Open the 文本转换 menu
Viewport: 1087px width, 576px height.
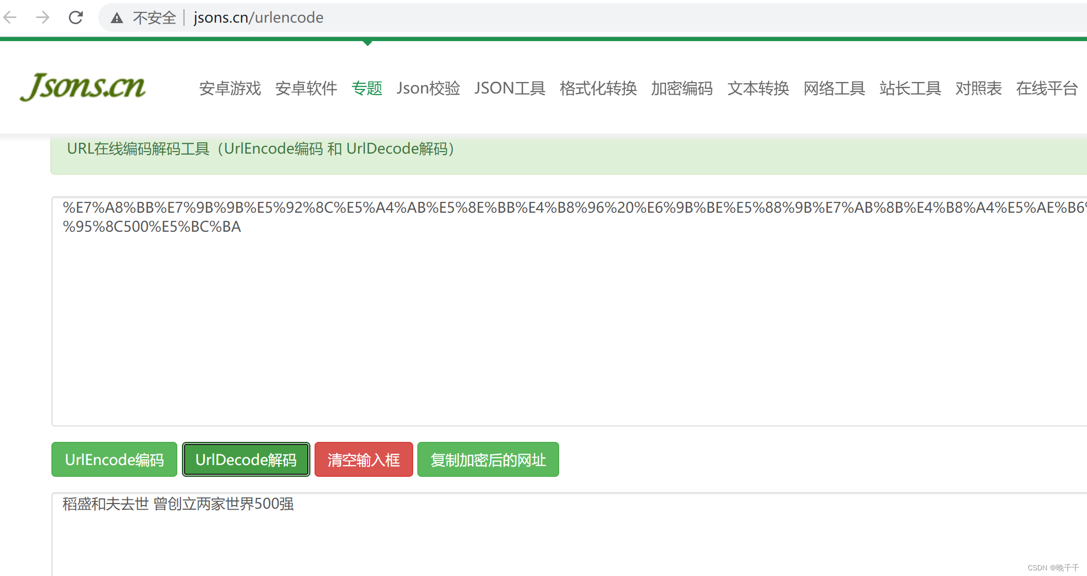(x=758, y=88)
